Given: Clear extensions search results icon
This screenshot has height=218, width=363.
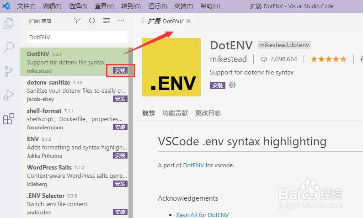Looking at the screenshot, I should tap(106, 21).
